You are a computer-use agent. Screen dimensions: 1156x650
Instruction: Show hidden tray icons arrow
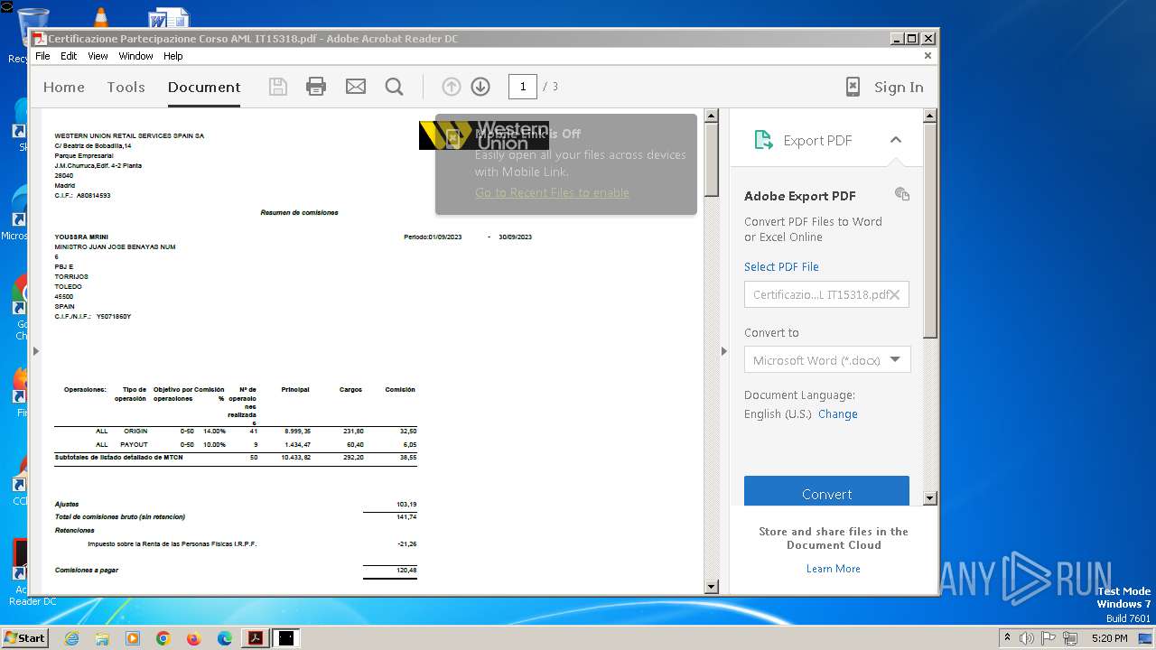1007,638
